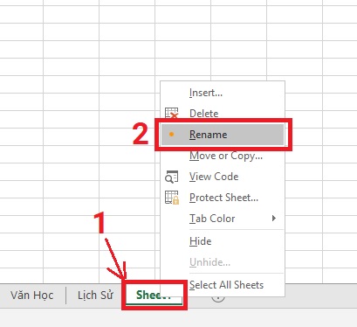Click the Delete sheet icon
The width and height of the screenshot is (357, 327).
tap(171, 113)
